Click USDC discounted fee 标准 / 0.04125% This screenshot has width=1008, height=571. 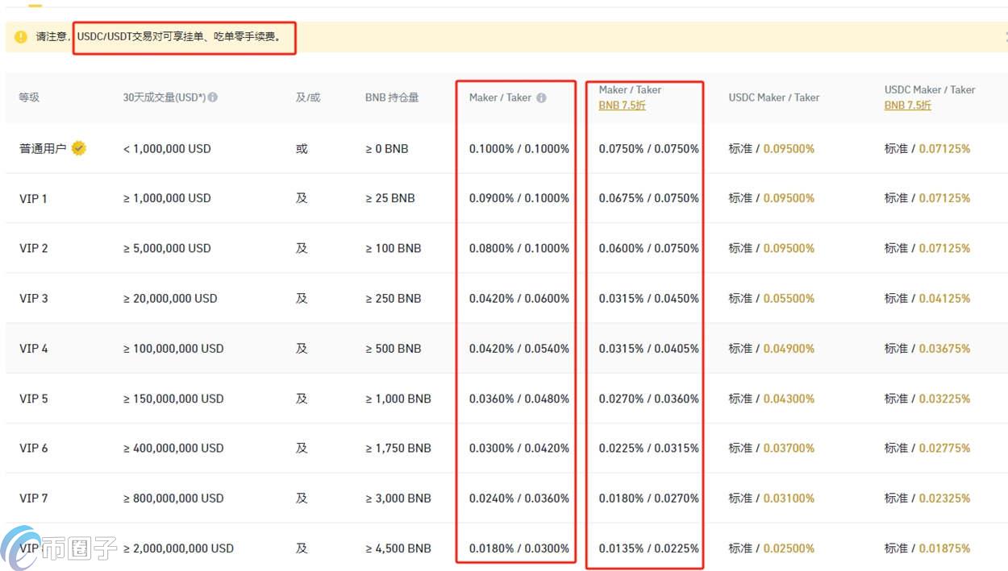[927, 298]
